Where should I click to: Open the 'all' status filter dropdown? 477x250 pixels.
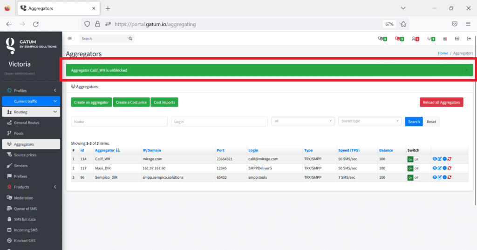(303, 121)
